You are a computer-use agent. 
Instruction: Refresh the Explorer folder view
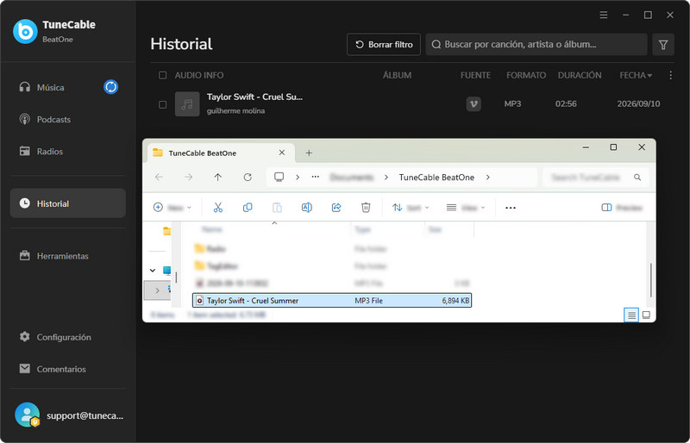point(248,178)
